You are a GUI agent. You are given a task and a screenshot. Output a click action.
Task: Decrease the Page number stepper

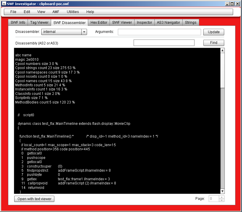(222, 200)
